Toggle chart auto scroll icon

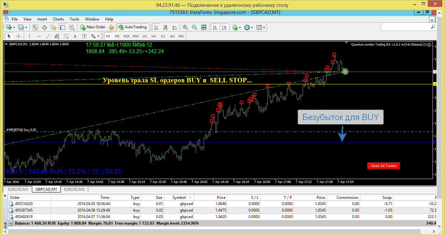click(215, 27)
